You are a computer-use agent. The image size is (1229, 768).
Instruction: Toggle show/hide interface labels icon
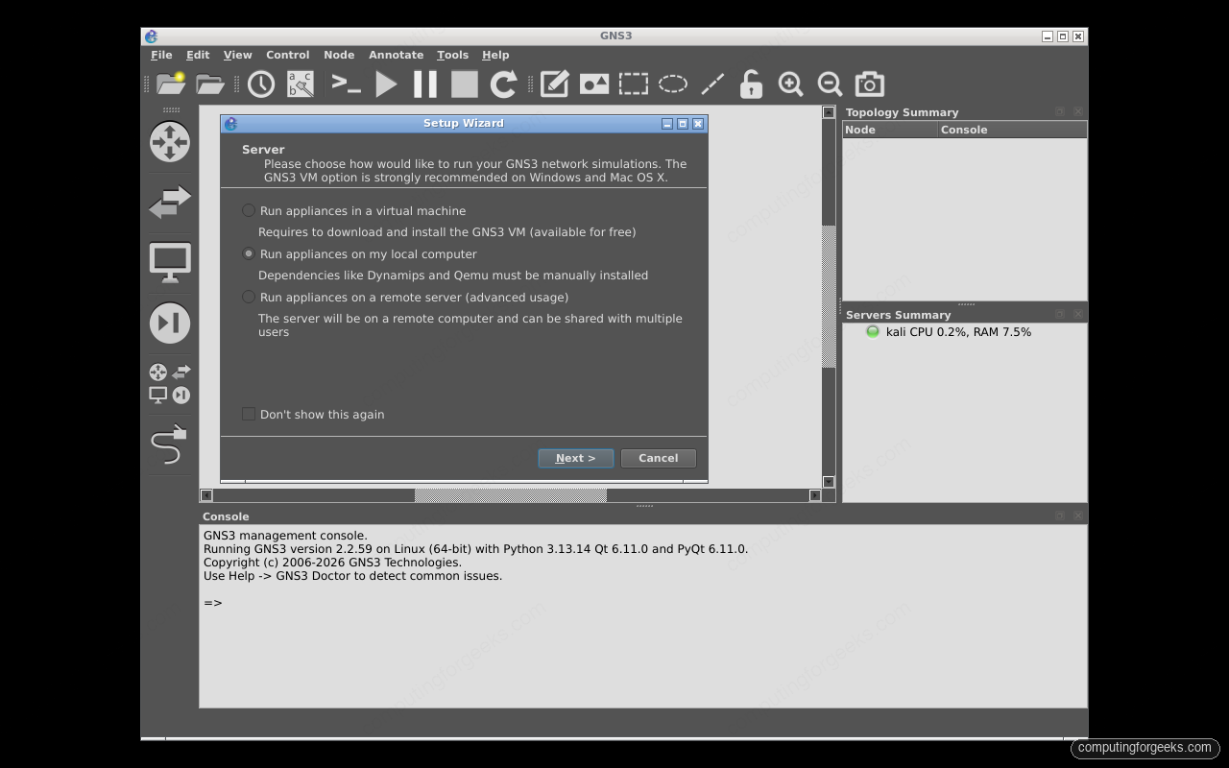pyautogui.click(x=301, y=84)
